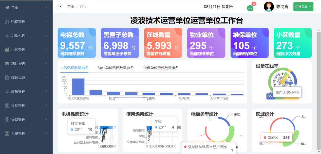
Task: Open the 小区数量 273 card
Action: coord(293,43)
